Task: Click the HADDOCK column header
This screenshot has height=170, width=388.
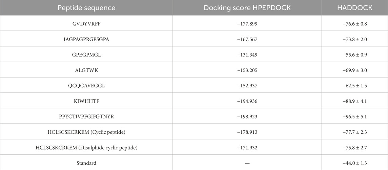Action: [354, 8]
